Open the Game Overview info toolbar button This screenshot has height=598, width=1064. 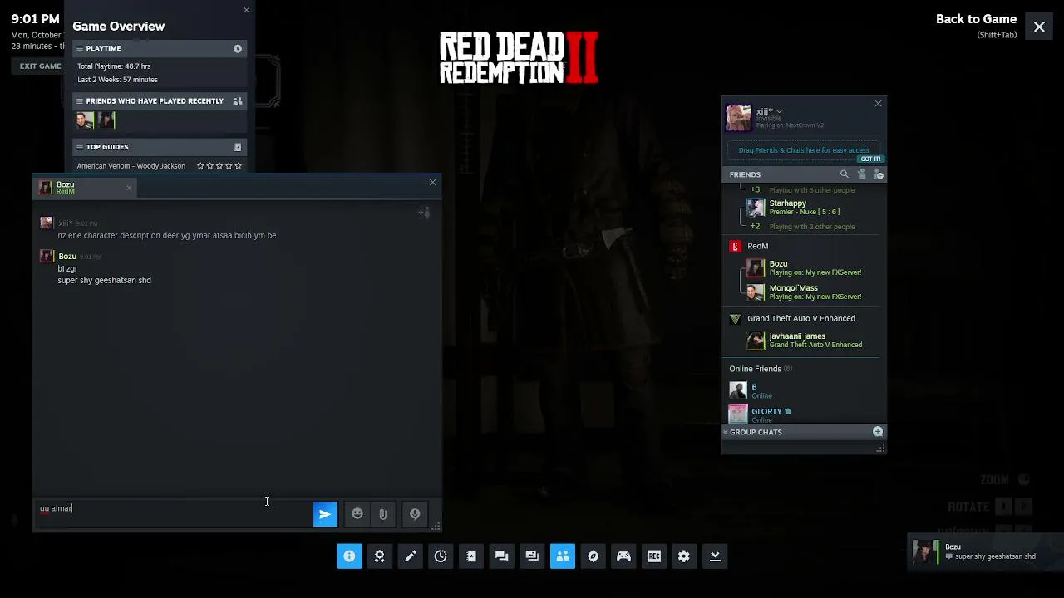tap(349, 556)
